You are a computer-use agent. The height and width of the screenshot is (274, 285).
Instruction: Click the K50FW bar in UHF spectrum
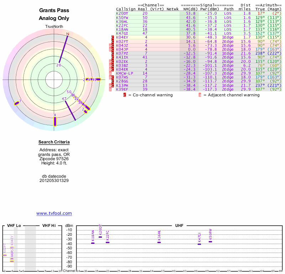click(x=210, y=242)
